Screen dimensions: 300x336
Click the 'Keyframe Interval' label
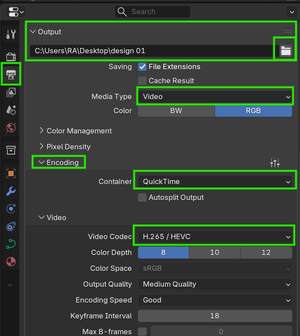click(x=101, y=316)
